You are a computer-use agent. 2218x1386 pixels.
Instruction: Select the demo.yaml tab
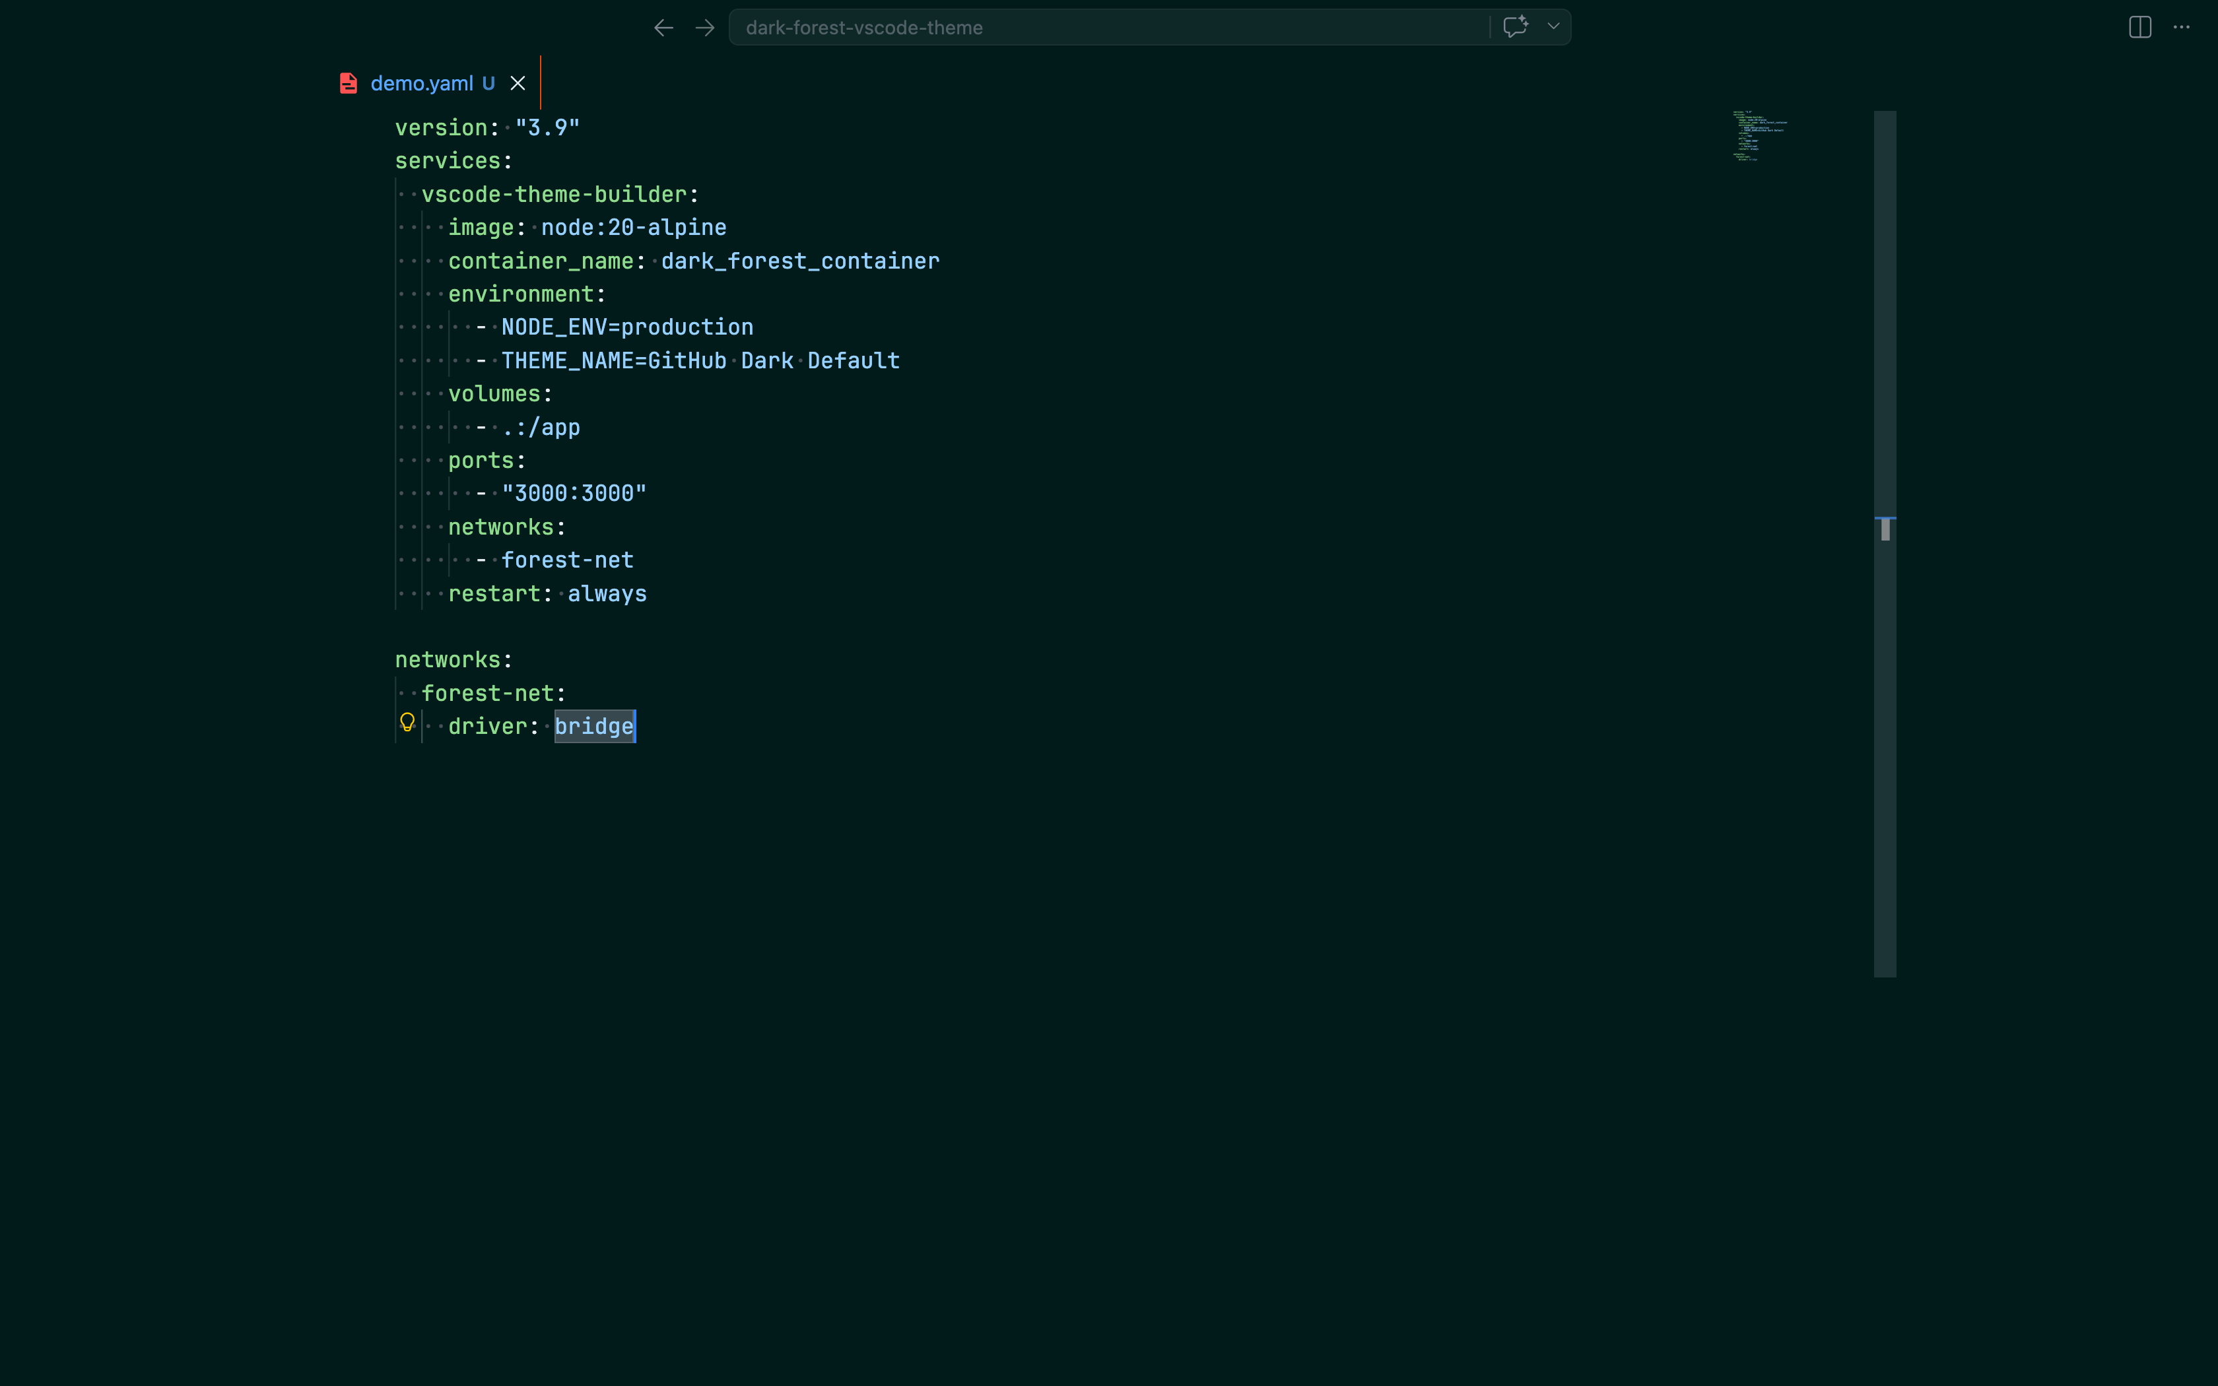[422, 83]
